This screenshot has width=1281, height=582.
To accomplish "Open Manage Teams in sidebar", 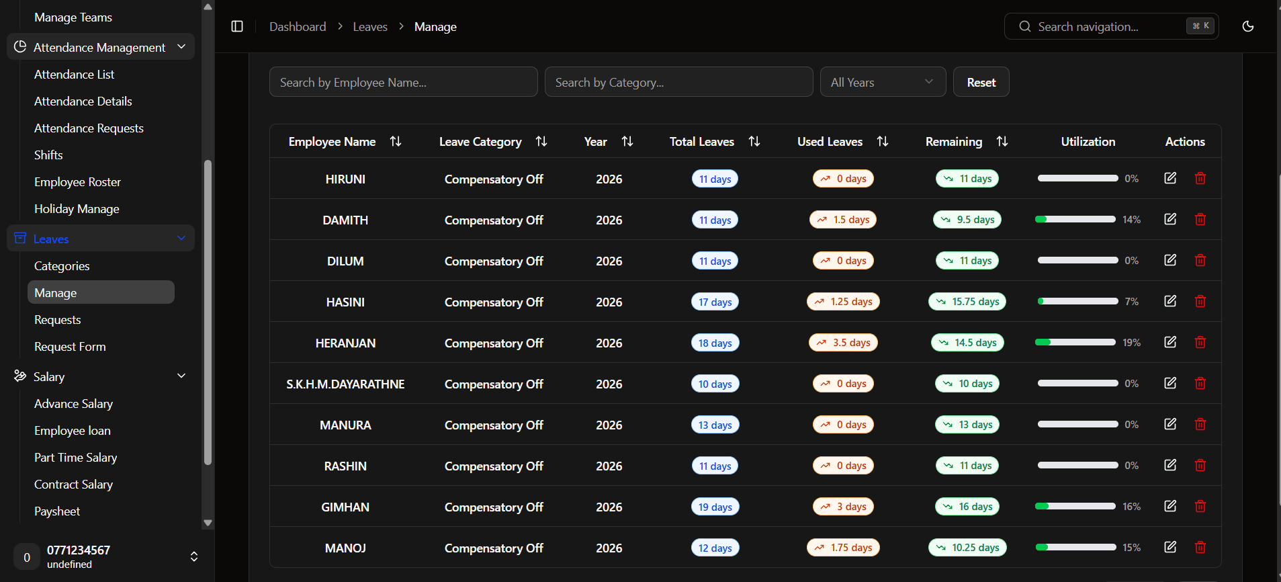I will 73,17.
